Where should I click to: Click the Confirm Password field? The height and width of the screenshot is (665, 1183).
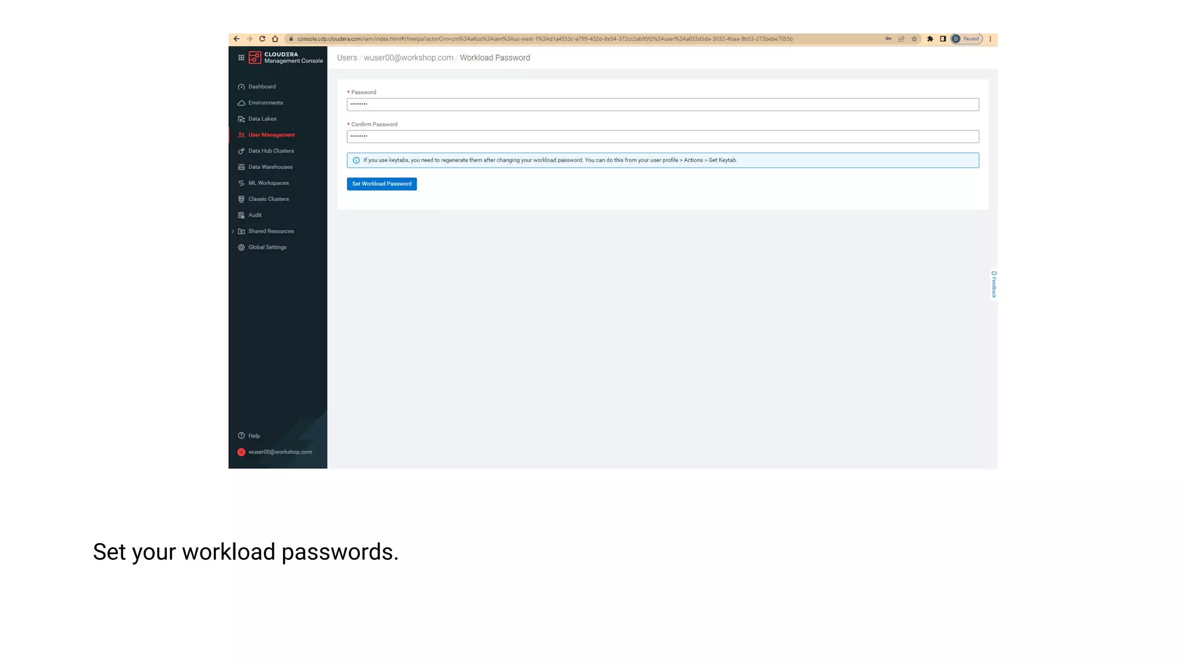point(663,137)
